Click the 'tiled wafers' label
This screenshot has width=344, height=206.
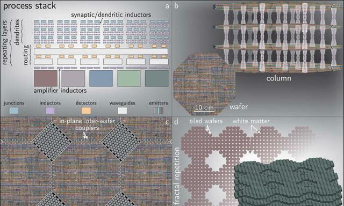(206, 121)
